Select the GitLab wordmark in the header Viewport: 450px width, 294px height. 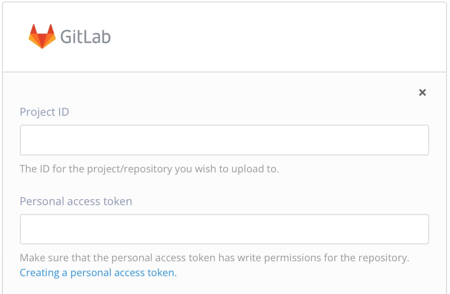pos(85,36)
